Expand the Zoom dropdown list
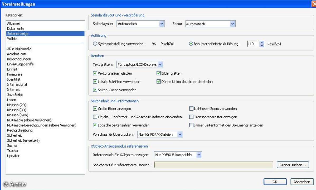The height and width of the screenshot is (190, 316). 232,24
